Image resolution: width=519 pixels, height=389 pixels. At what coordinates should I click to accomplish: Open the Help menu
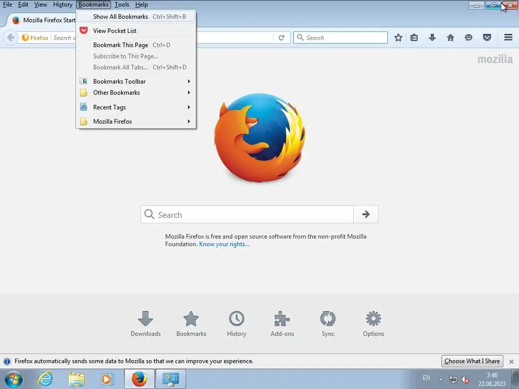[142, 5]
